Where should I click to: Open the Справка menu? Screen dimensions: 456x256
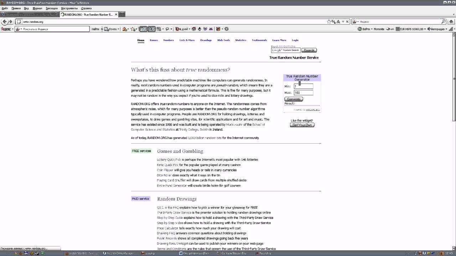point(86,8)
